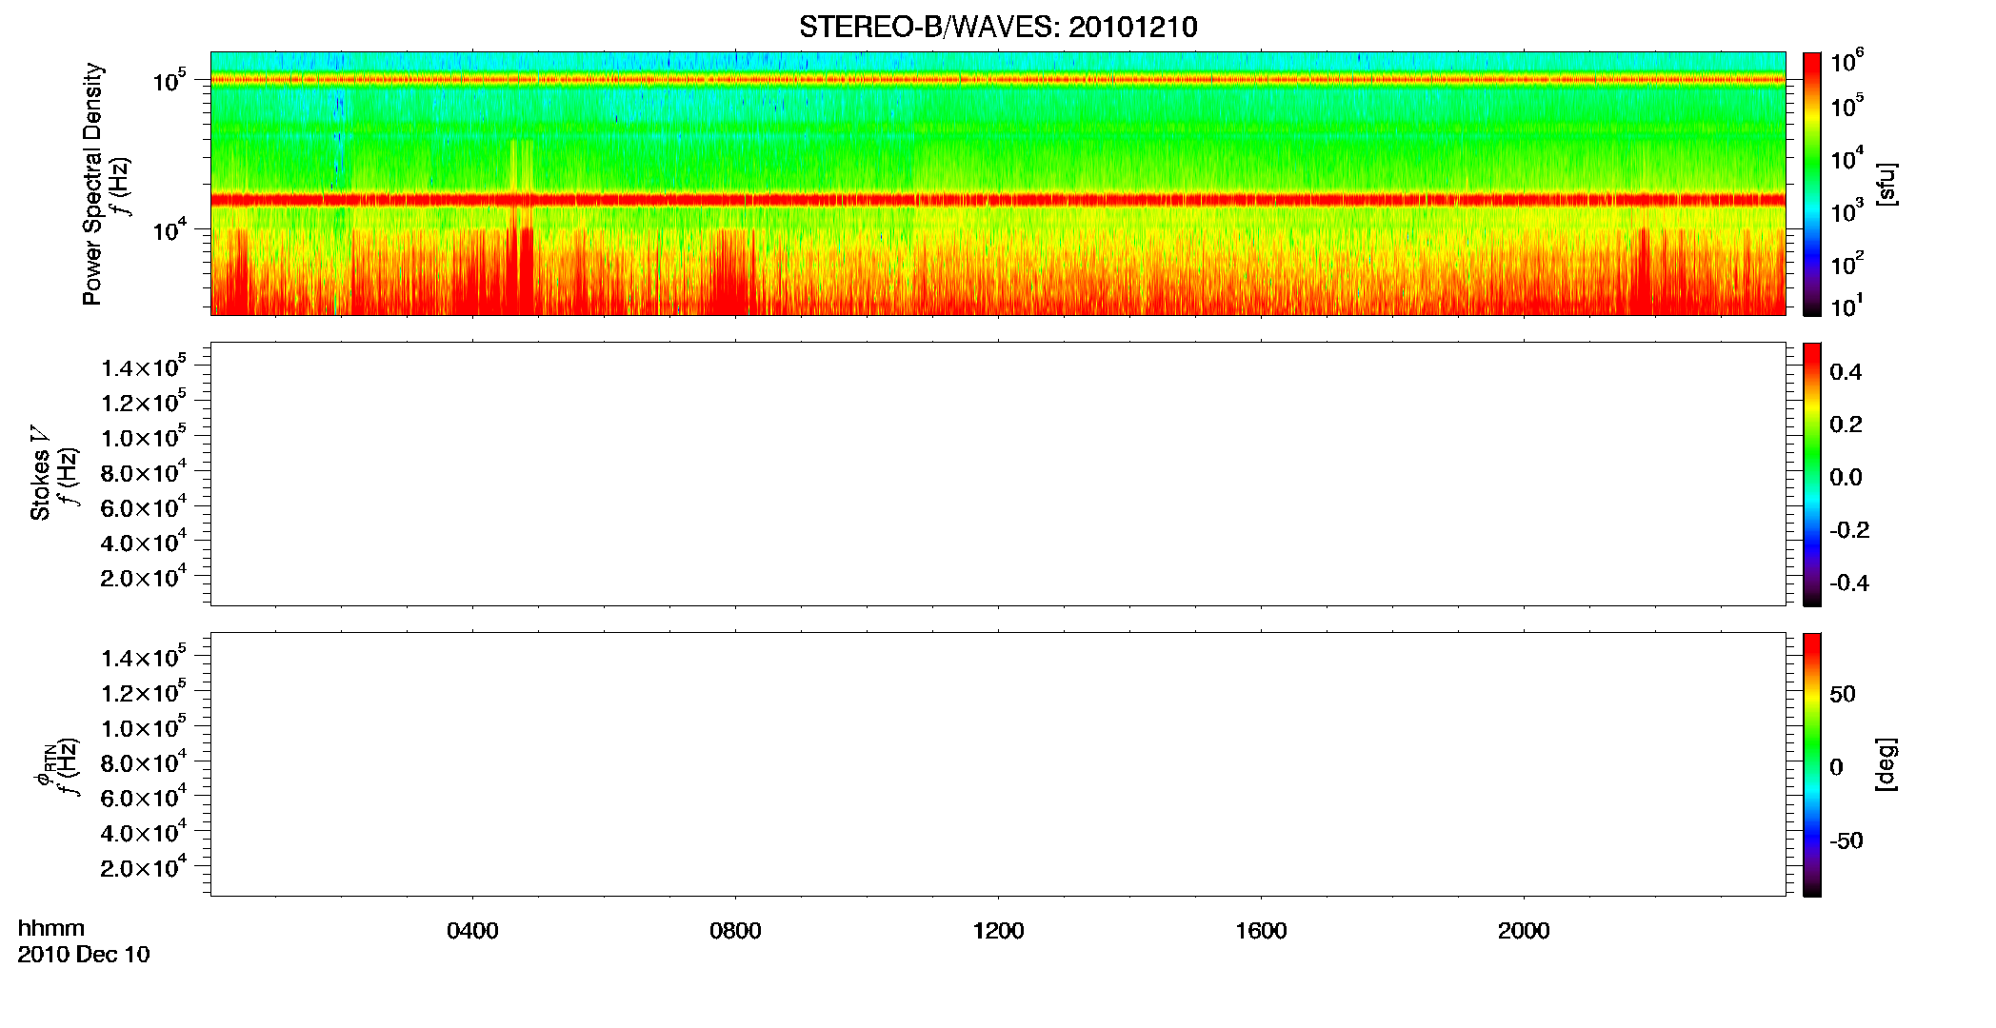Select the sfu power spectral density colorbar
Screen dimensions: 1996x1028
(x=1812, y=184)
